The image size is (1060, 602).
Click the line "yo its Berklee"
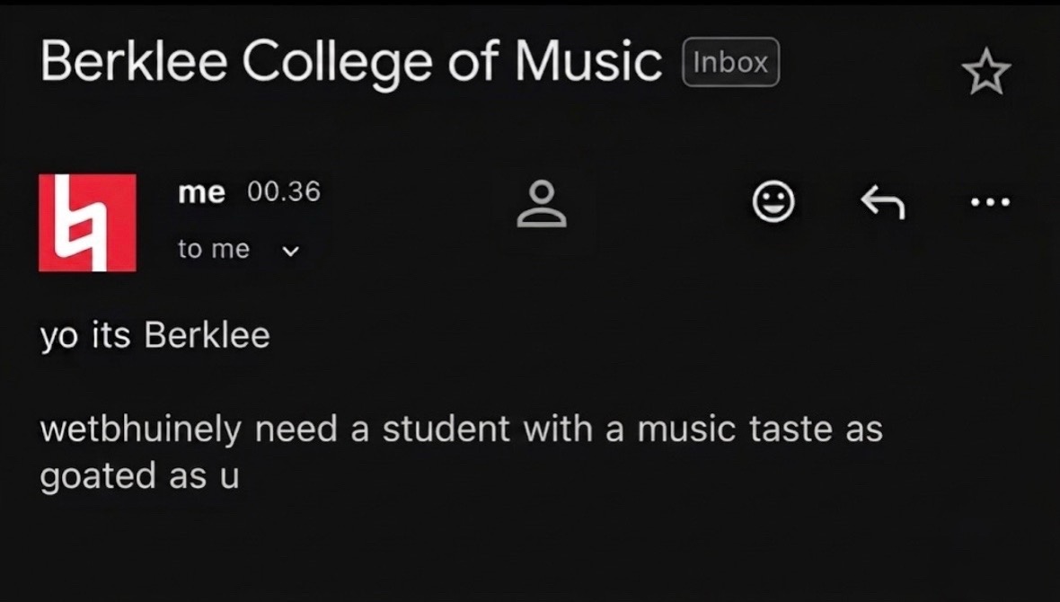pos(155,335)
